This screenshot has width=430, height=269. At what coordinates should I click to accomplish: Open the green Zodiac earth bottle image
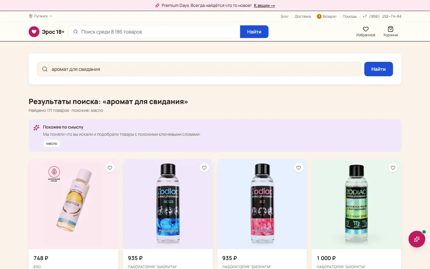coord(356,204)
